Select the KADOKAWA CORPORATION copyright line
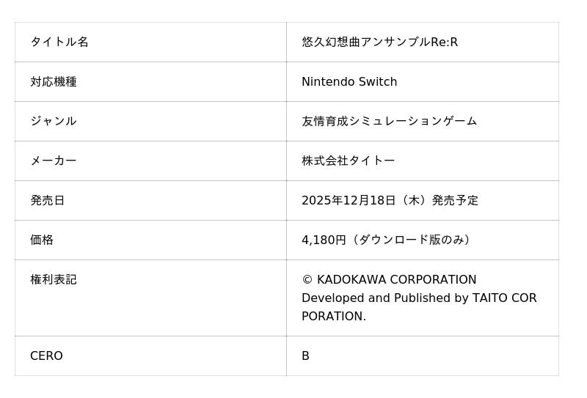This screenshot has height=398, width=587. [x=389, y=279]
